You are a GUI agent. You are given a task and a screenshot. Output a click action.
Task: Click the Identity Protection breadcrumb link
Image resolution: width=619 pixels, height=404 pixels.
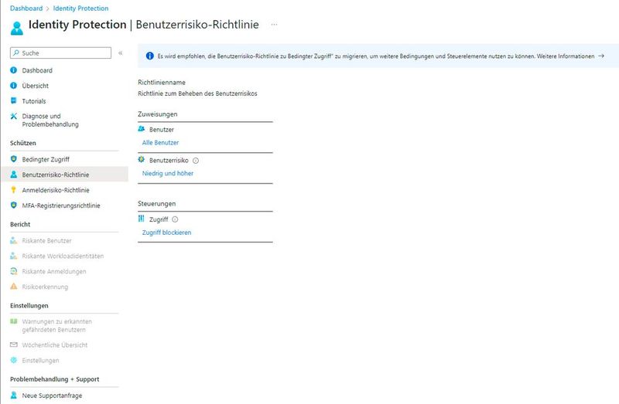point(80,8)
